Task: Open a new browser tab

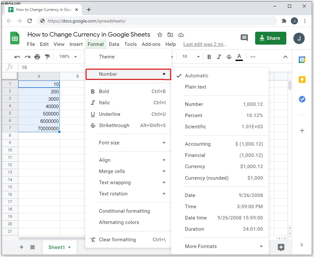Action: (89, 10)
